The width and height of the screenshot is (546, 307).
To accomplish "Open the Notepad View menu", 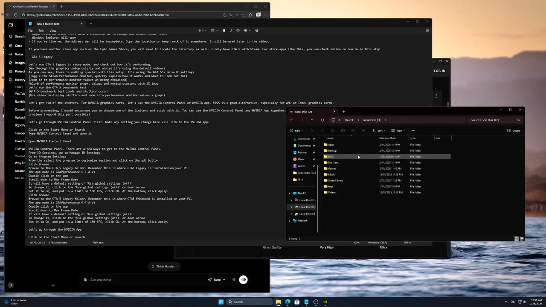I will (53, 31).
